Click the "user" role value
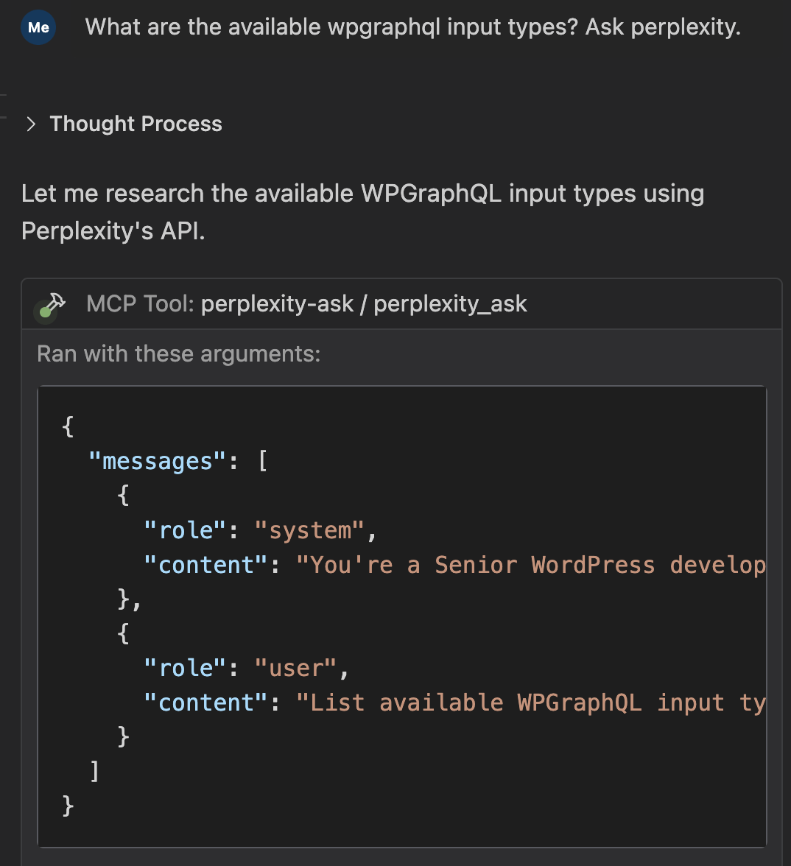Image resolution: width=791 pixels, height=866 pixels. coord(295,669)
